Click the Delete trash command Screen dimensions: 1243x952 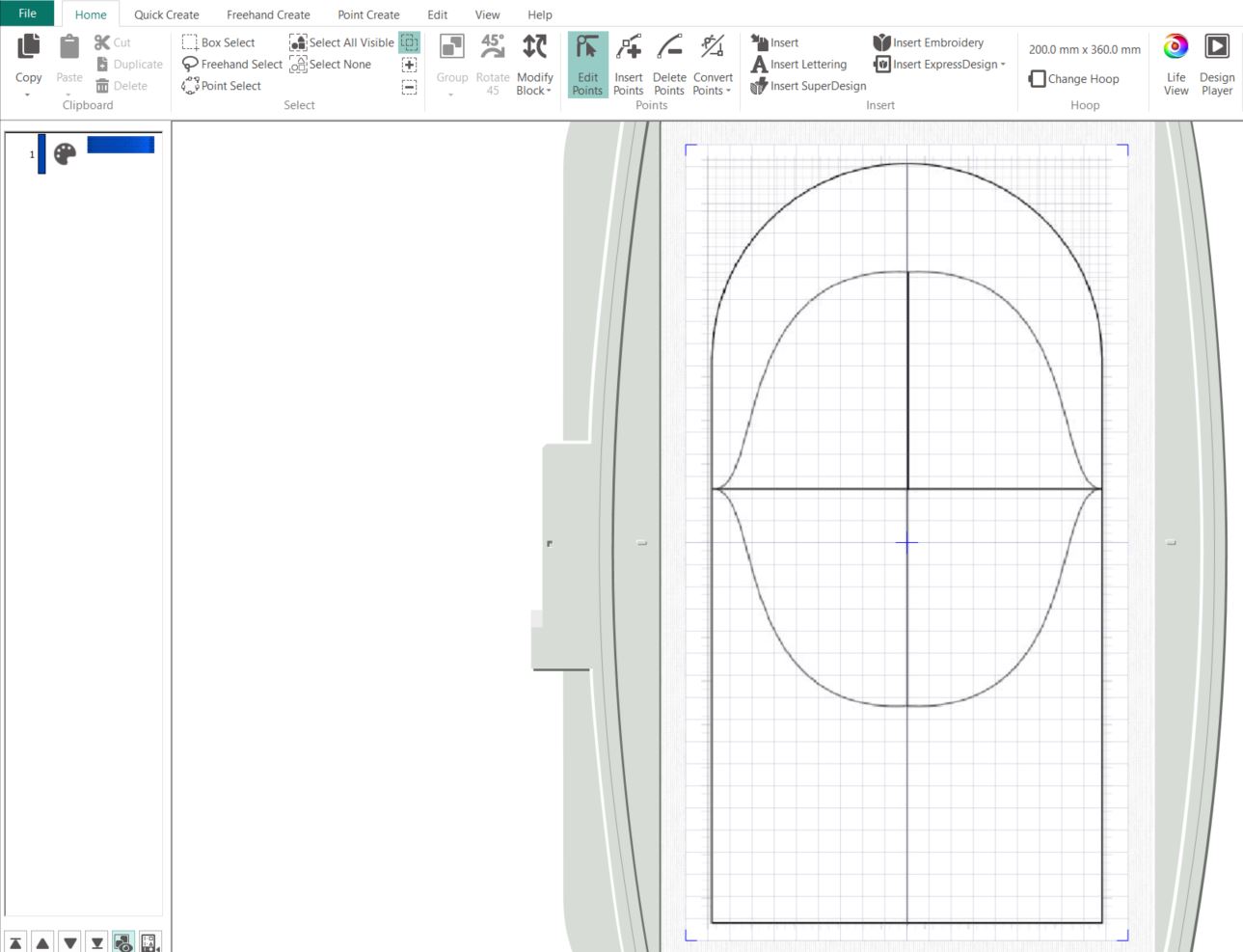[x=122, y=86]
